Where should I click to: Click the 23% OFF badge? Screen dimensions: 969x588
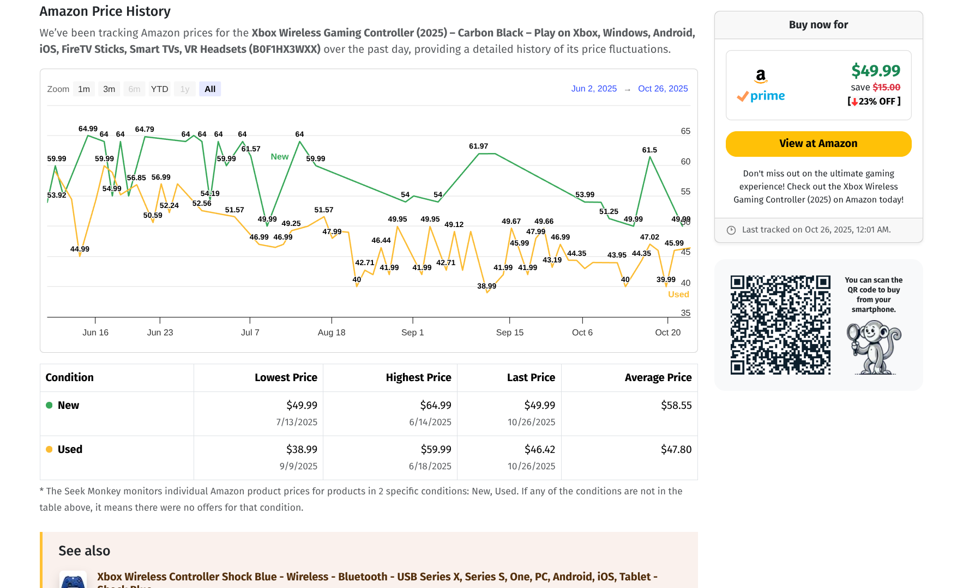pos(874,102)
